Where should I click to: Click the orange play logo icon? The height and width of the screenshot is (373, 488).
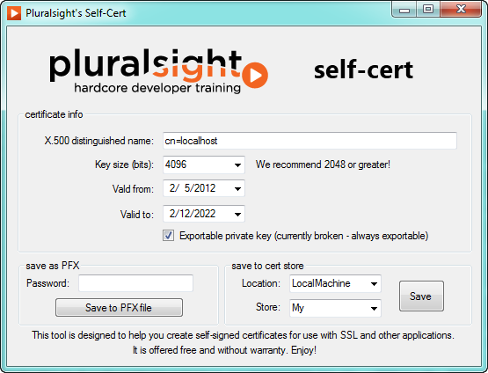coord(255,75)
